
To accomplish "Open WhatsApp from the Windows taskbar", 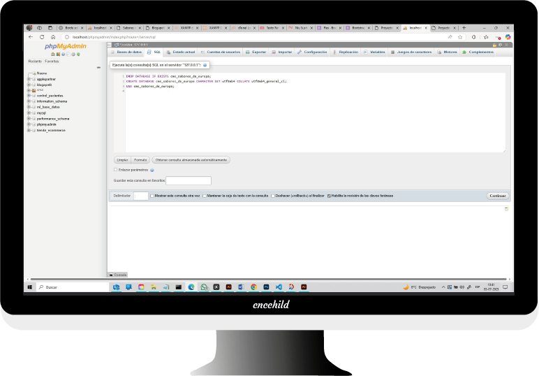I will click(x=204, y=287).
